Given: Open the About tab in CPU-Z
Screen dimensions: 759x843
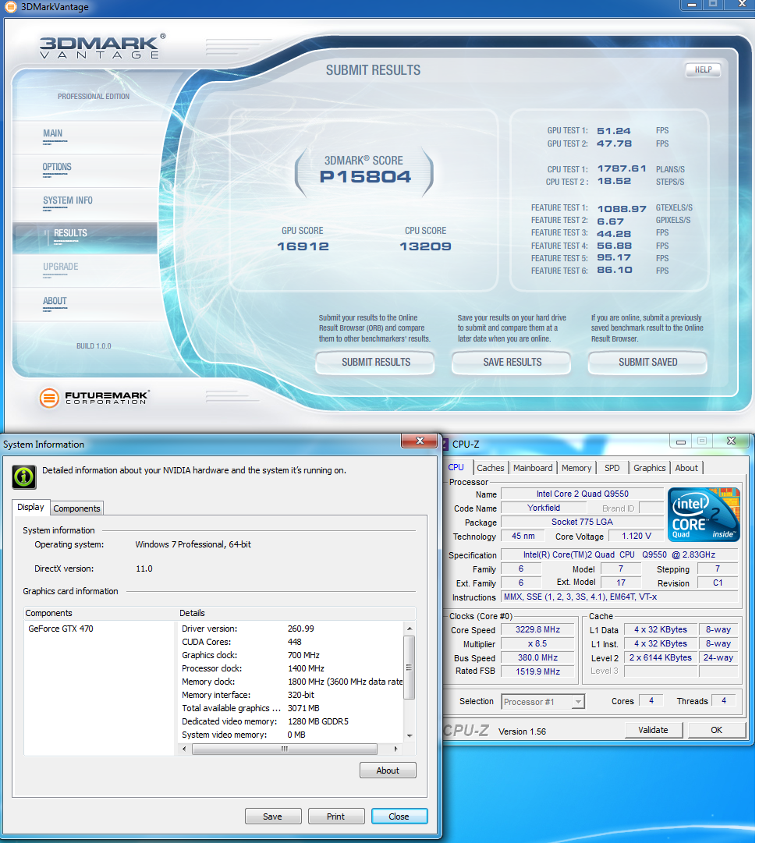Looking at the screenshot, I should click(x=686, y=468).
